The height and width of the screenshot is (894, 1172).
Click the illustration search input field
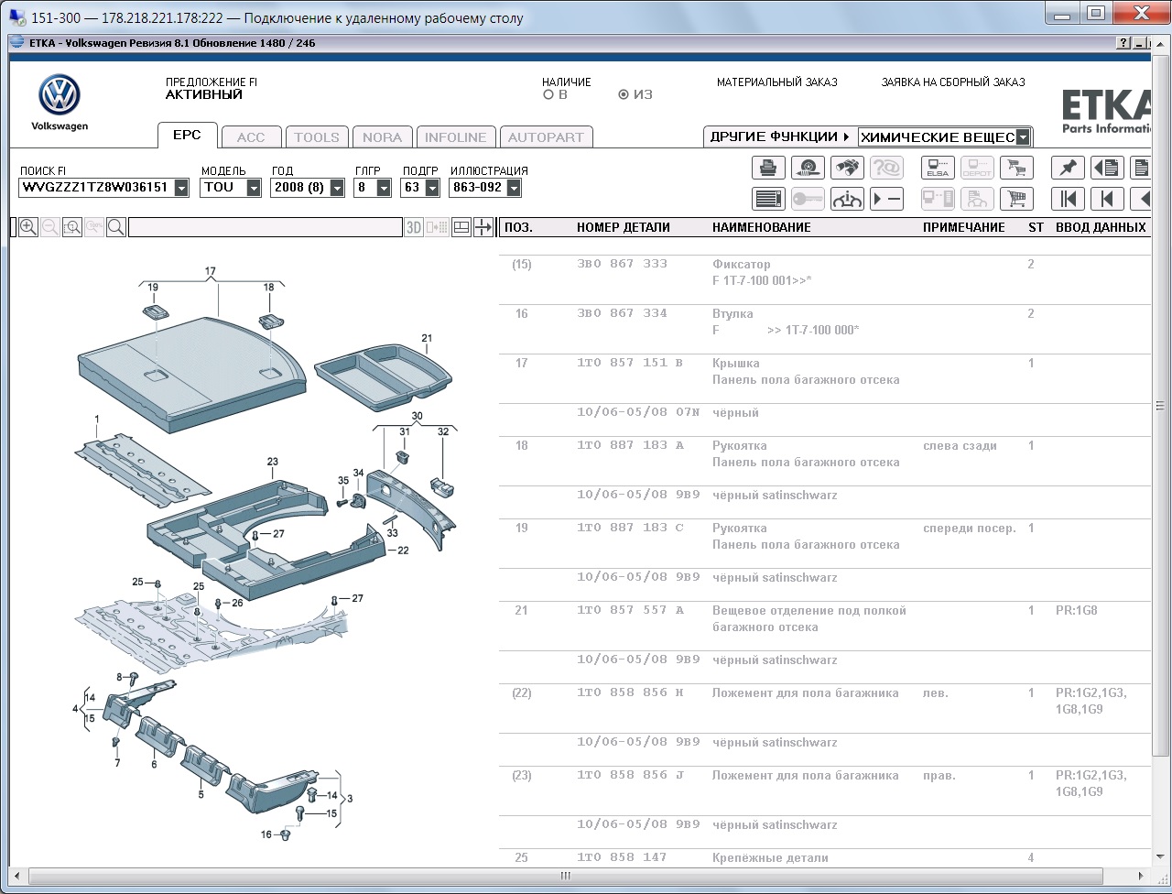click(x=265, y=227)
